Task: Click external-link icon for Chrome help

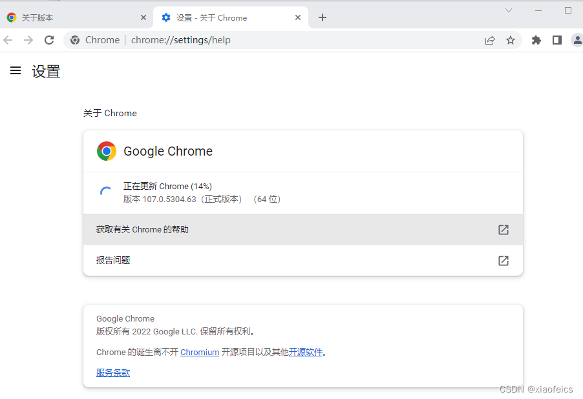Action: point(503,230)
